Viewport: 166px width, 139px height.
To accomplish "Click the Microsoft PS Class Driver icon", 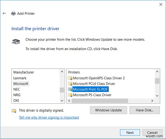I will (70, 95).
